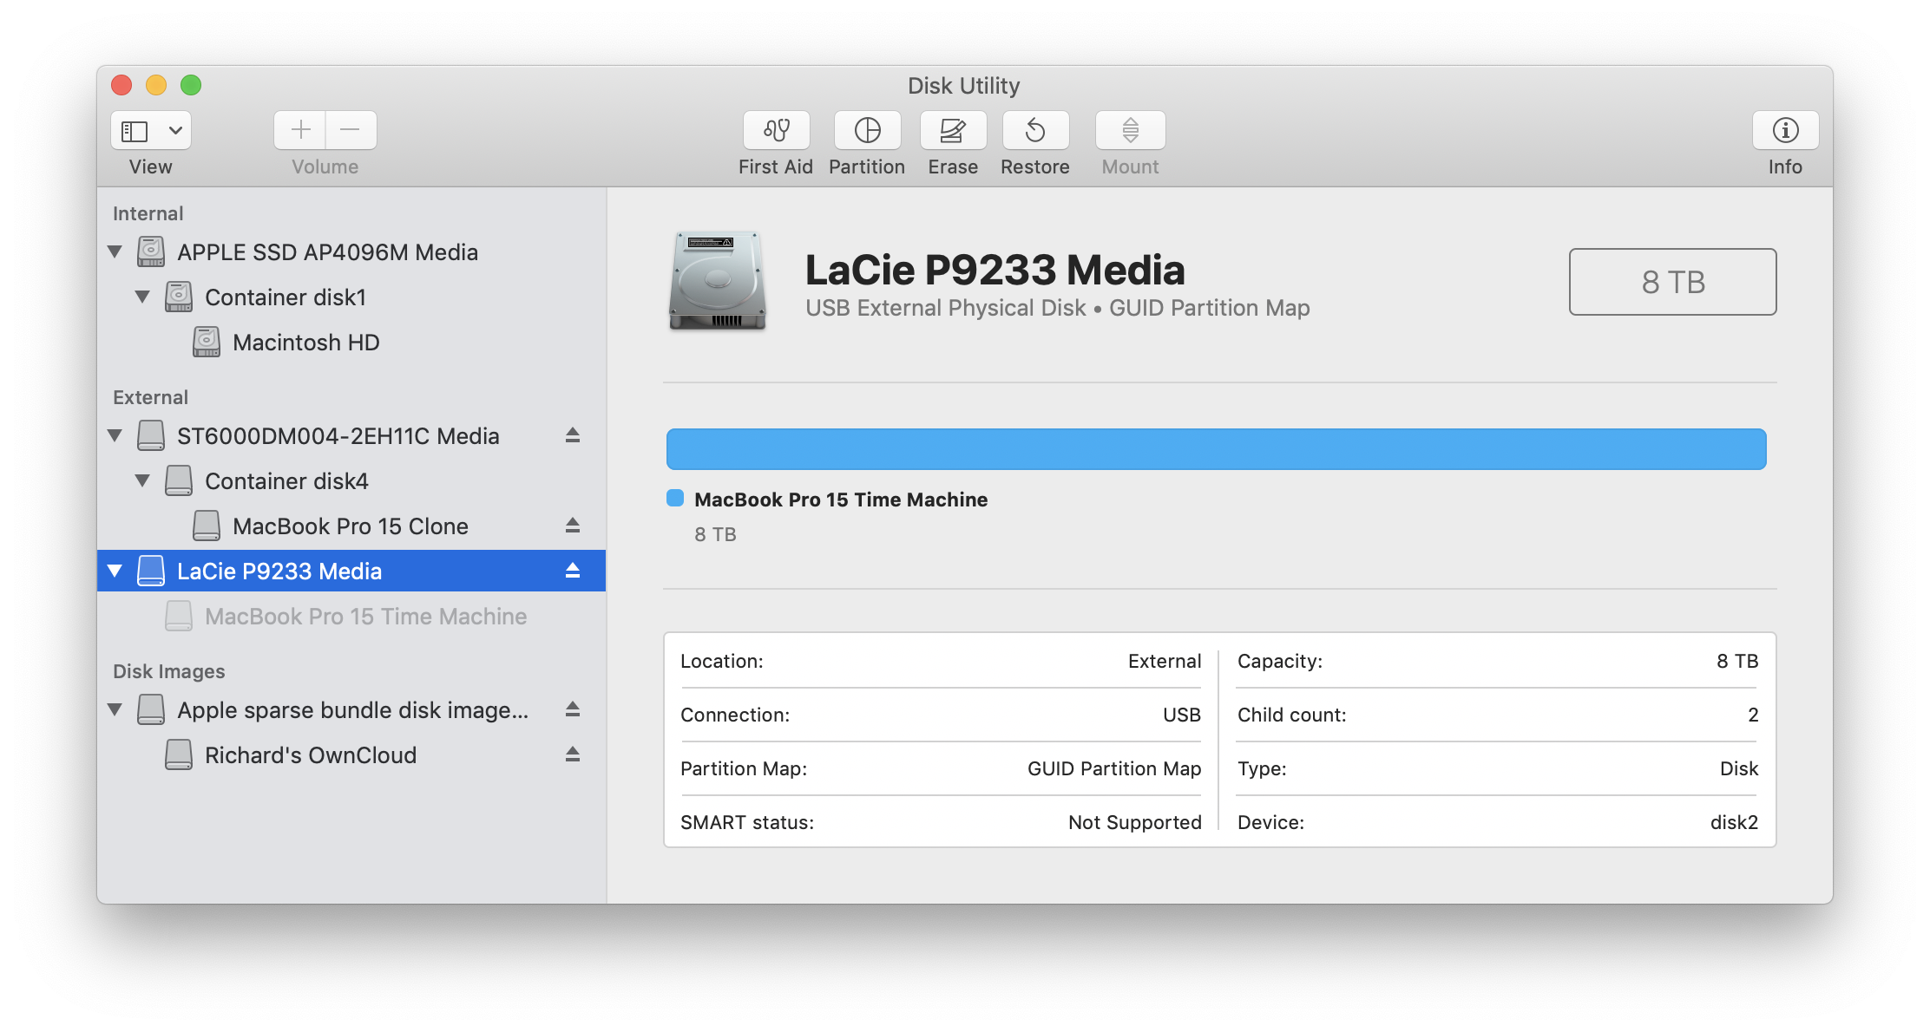Eject ST6000DM004-2EH11C Media drive
Screen dimensions: 1930x1032
572,435
